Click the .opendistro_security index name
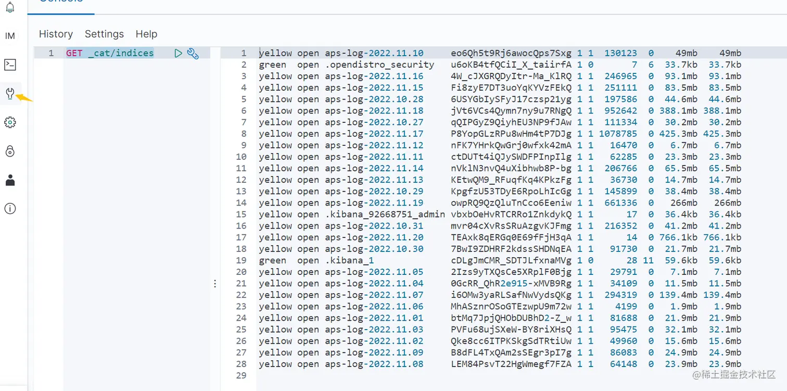This screenshot has height=391, width=787. click(379, 65)
